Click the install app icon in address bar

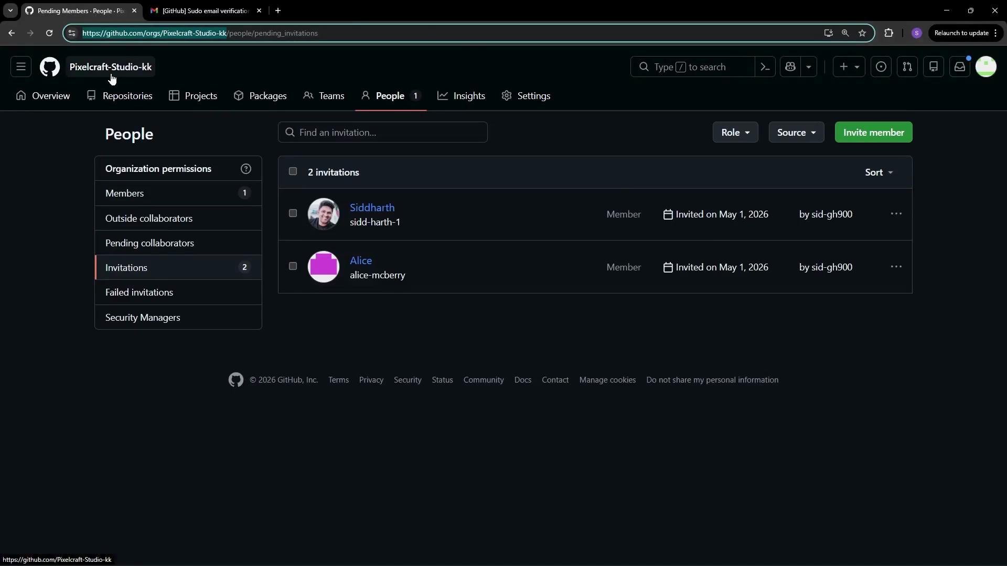[x=829, y=33]
